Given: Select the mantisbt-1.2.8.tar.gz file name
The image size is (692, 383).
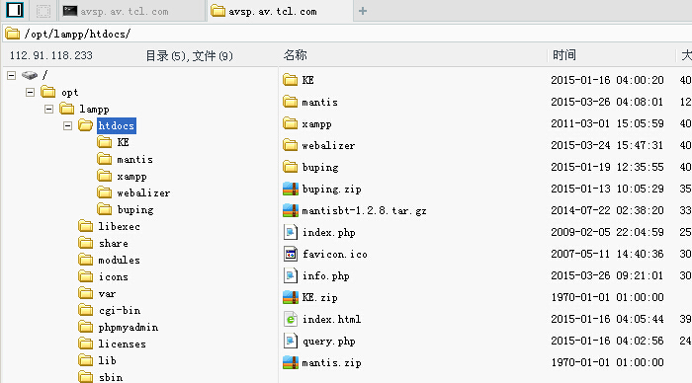Looking at the screenshot, I should pos(364,210).
